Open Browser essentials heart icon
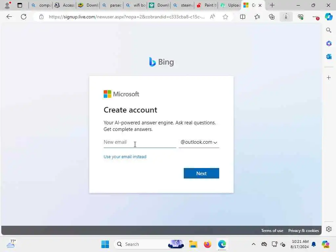 point(301,17)
